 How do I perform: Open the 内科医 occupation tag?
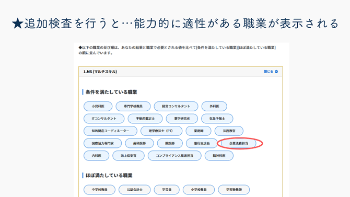tap(97, 156)
